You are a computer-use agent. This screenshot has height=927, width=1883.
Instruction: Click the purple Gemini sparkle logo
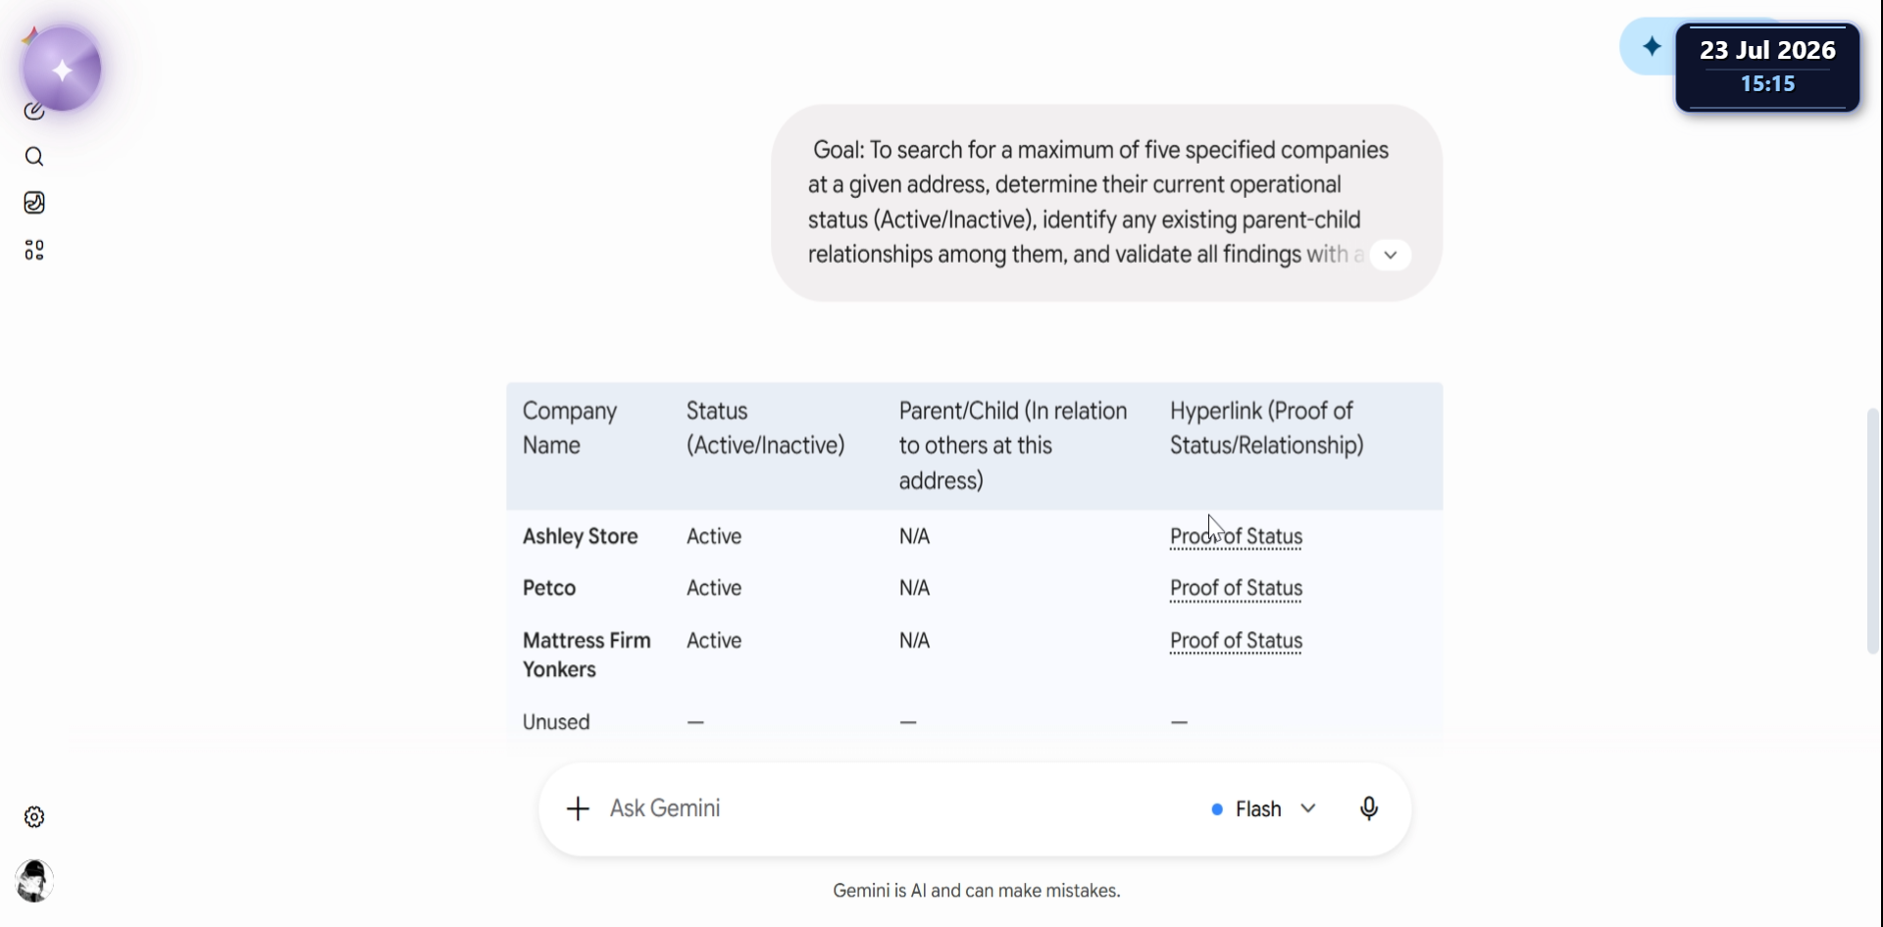62,70
